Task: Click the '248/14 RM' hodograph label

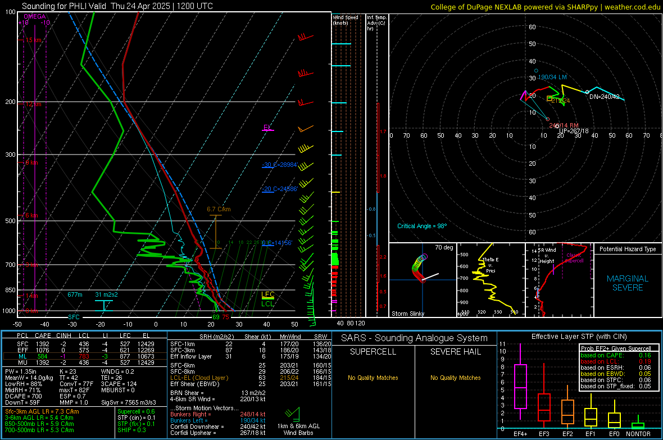Action: click(564, 126)
